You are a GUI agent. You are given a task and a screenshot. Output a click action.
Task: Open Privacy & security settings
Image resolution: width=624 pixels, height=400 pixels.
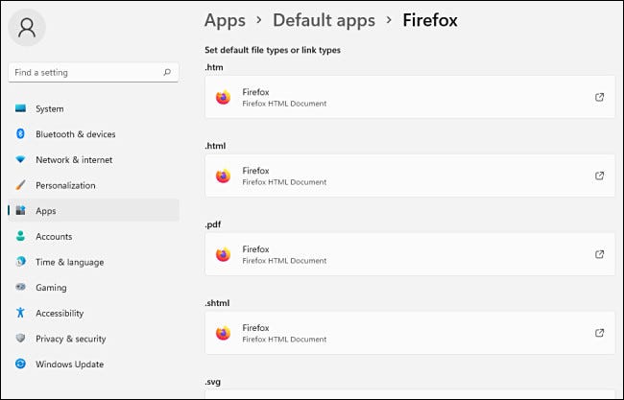pos(70,339)
